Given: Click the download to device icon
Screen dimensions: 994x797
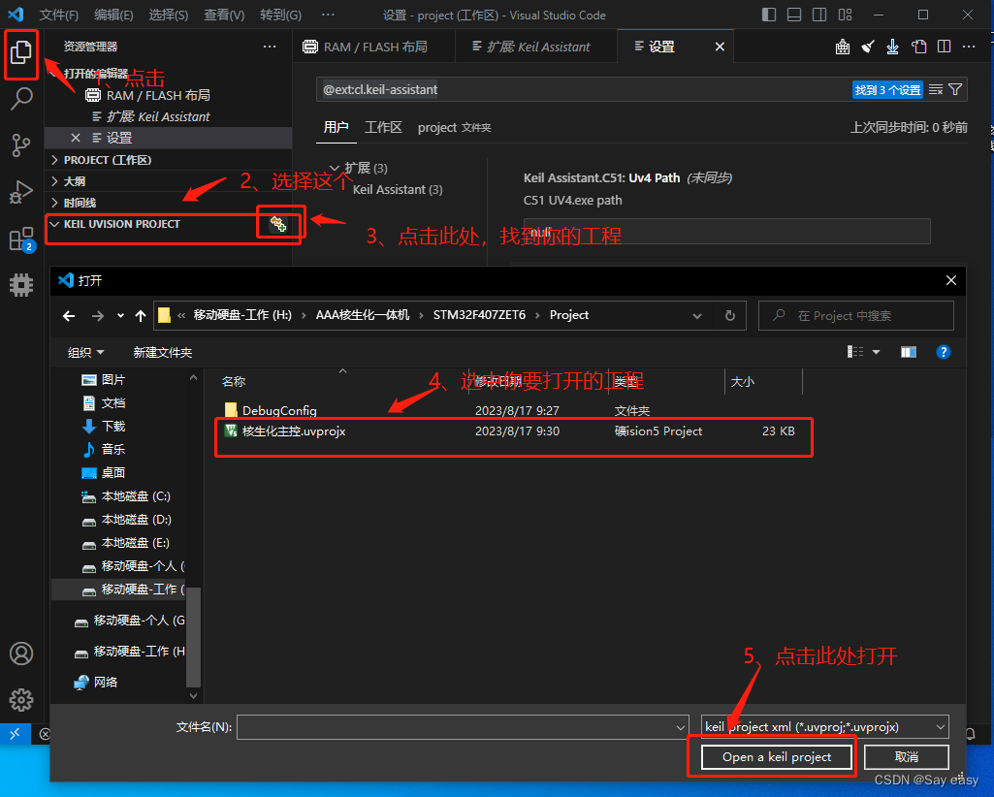Looking at the screenshot, I should tap(892, 47).
